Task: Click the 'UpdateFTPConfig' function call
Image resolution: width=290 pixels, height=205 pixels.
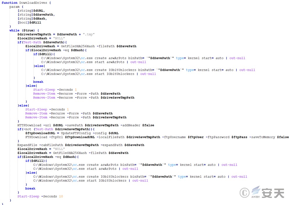Action: (76, 133)
